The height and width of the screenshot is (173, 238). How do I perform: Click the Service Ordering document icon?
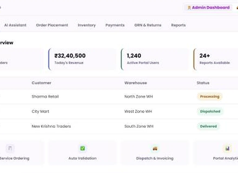pyautogui.click(x=10, y=148)
